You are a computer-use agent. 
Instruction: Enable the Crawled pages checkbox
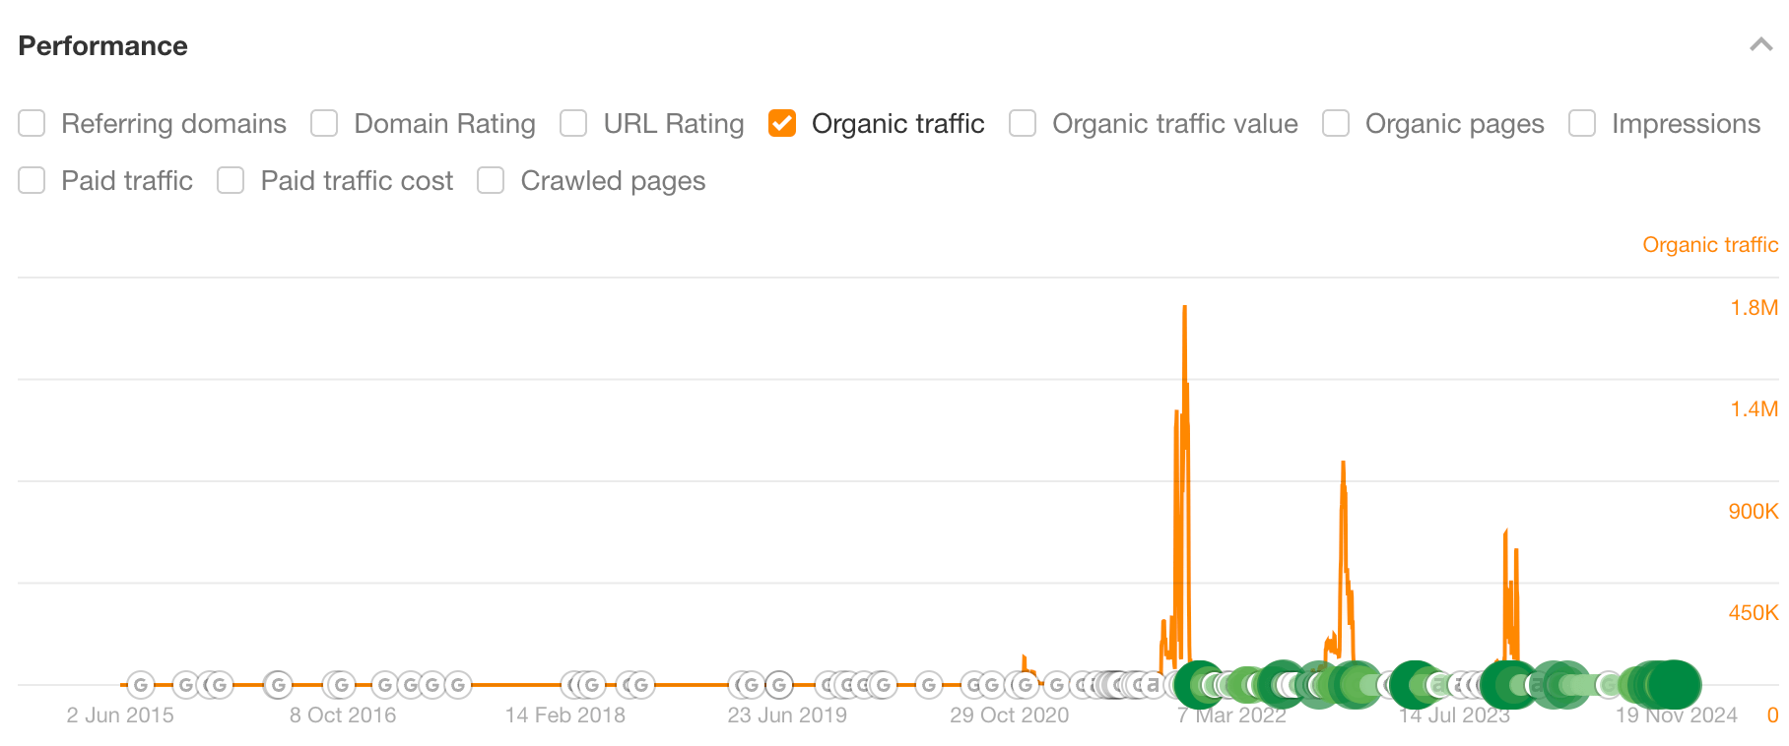(x=490, y=180)
